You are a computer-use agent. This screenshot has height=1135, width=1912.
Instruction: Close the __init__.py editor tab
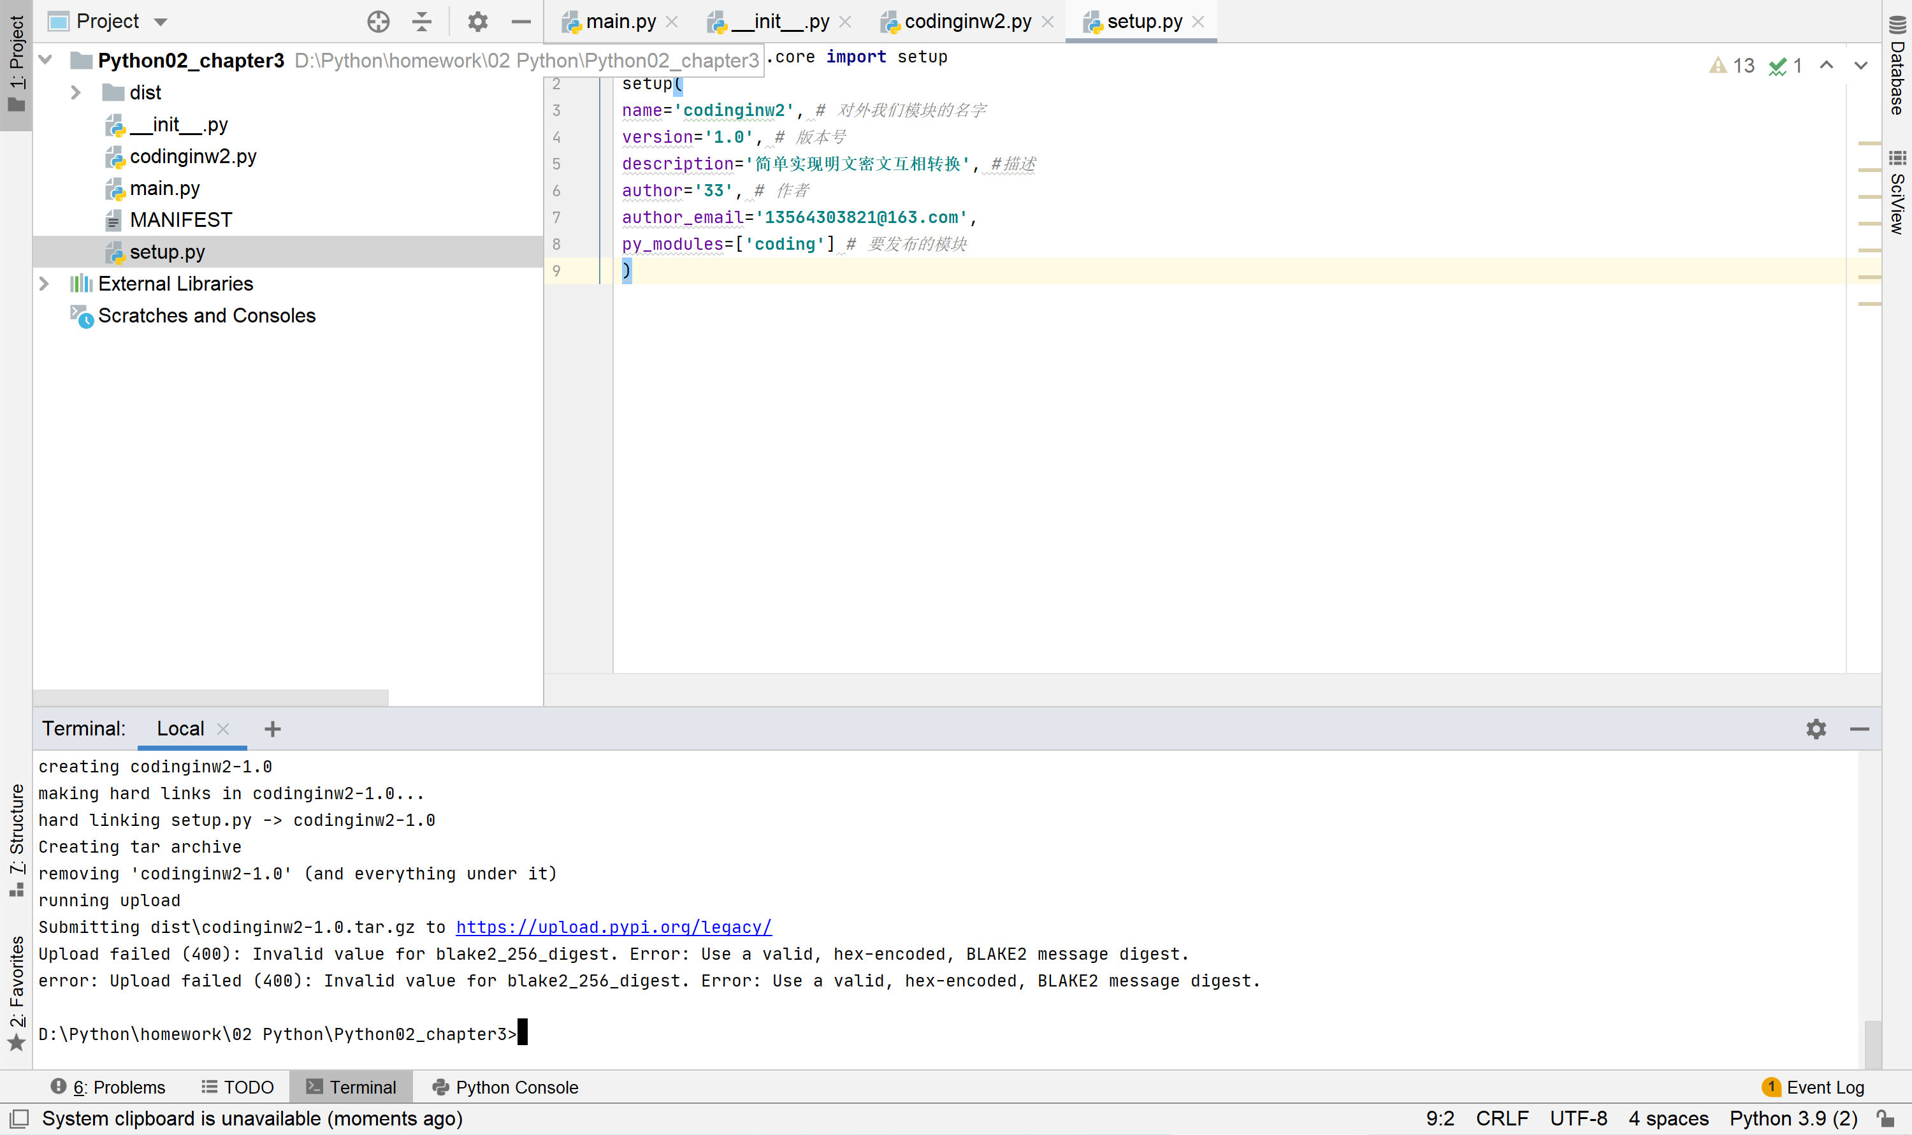tap(845, 22)
